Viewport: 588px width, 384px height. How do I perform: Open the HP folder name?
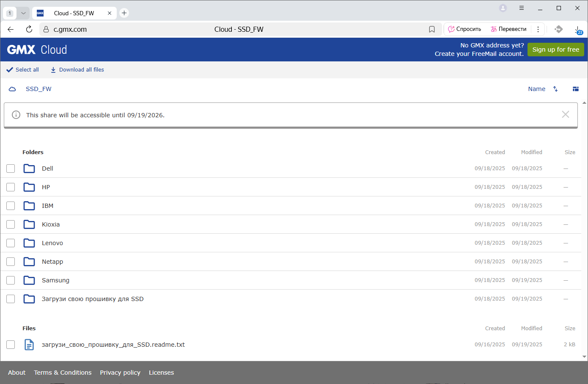pyautogui.click(x=46, y=187)
